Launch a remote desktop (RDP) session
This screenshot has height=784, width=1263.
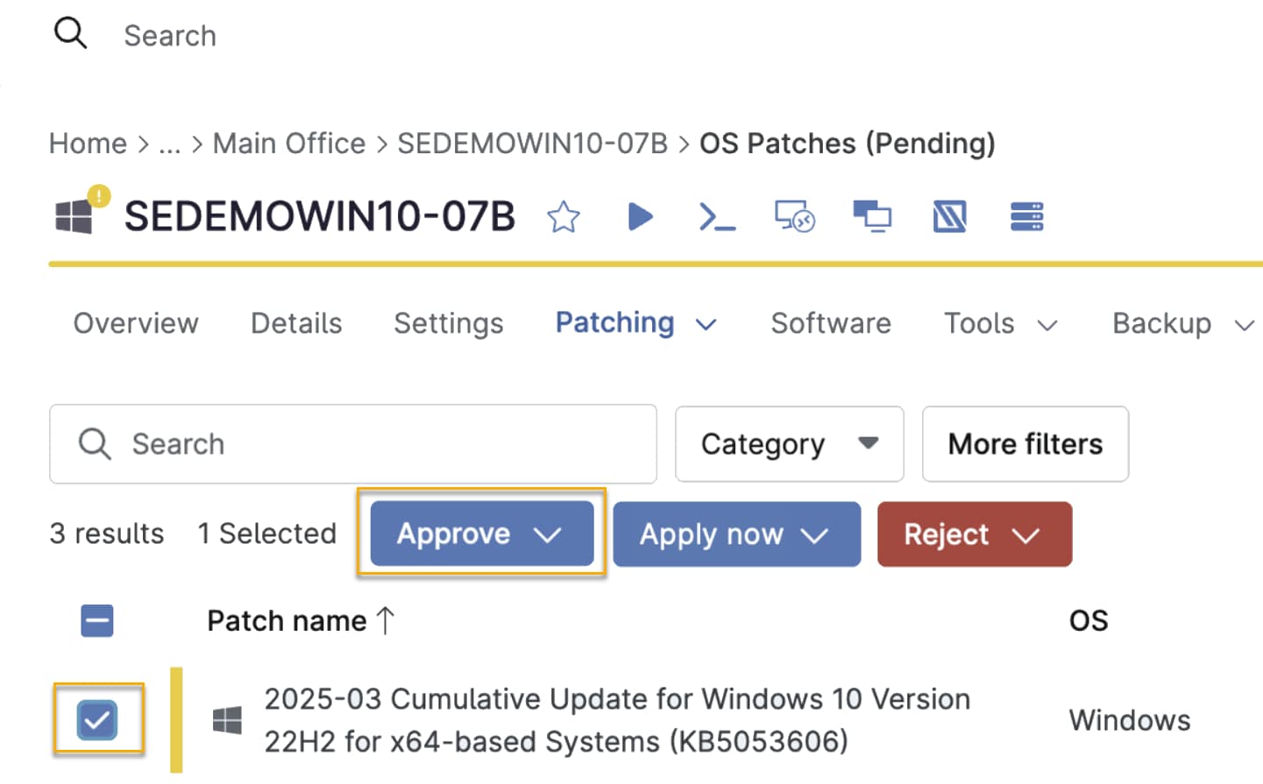tap(794, 216)
